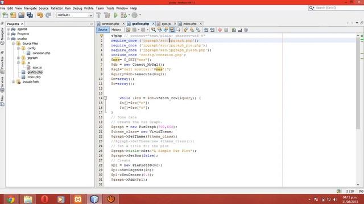Select index.php in the Projects tree
The height and width of the screenshot is (204, 364).
(34, 77)
